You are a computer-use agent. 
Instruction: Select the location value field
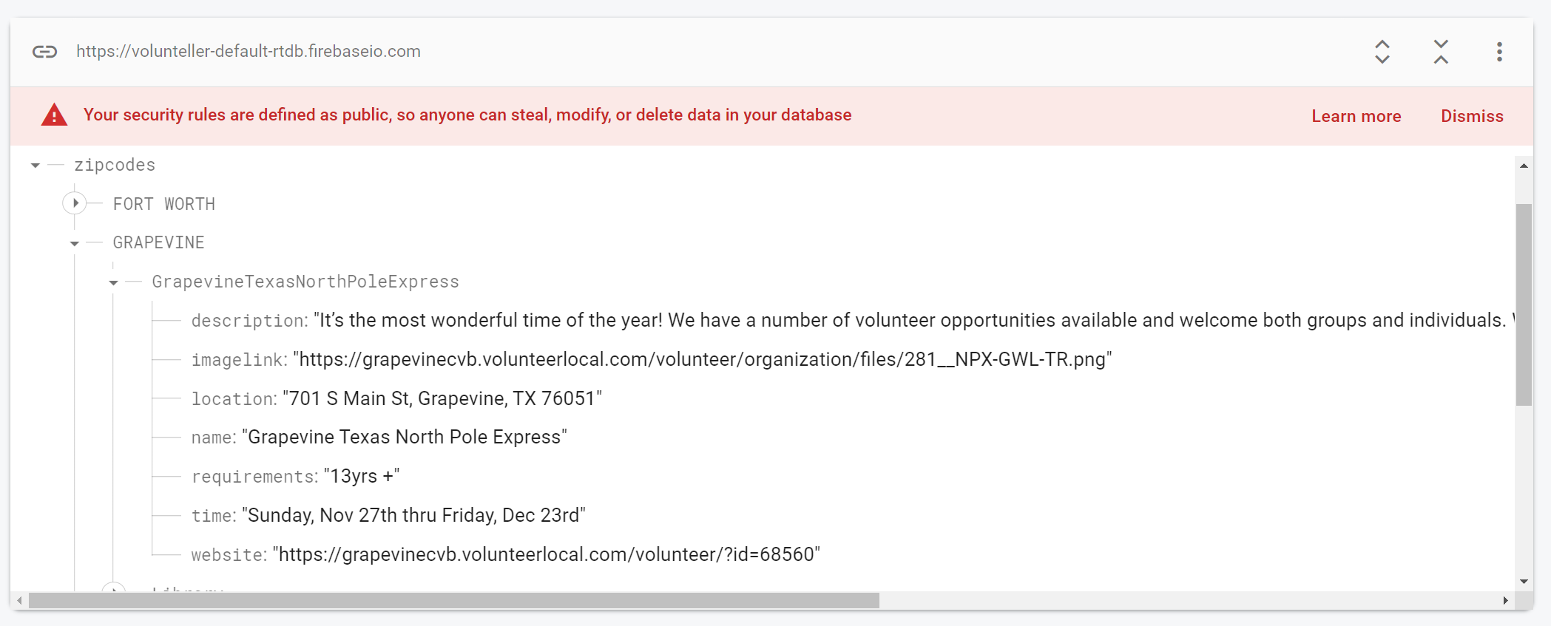point(442,398)
